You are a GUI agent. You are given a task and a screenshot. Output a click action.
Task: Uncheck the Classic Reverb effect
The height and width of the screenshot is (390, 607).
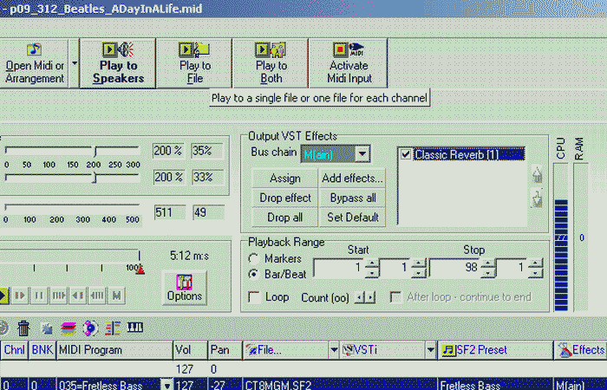pos(405,154)
